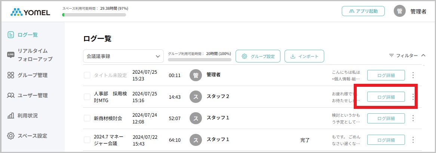Click ログ詳細 for スタッフ2 row
436x153 pixels.
(386, 97)
